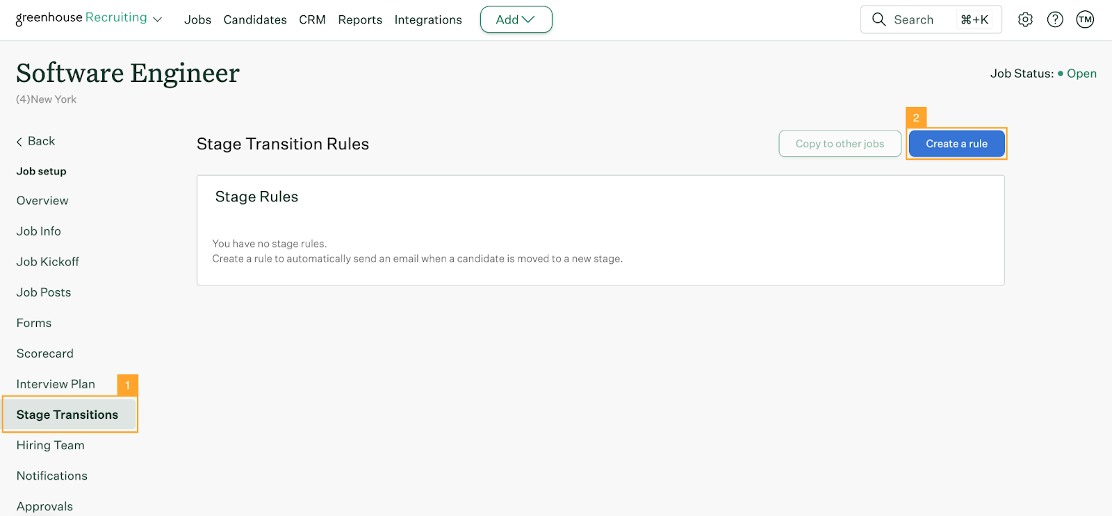The height and width of the screenshot is (516, 1112).
Task: Click the Back chevron arrow icon
Action: (19, 142)
